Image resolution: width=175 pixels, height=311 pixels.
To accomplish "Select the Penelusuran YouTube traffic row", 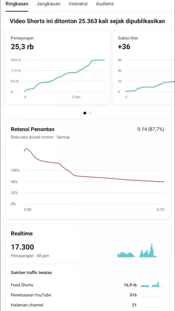I will click(87, 295).
